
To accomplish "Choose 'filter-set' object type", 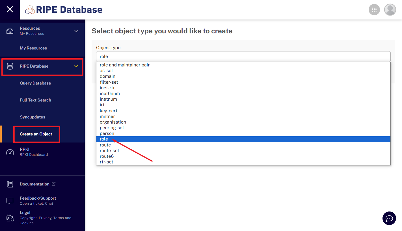I will 243,82.
